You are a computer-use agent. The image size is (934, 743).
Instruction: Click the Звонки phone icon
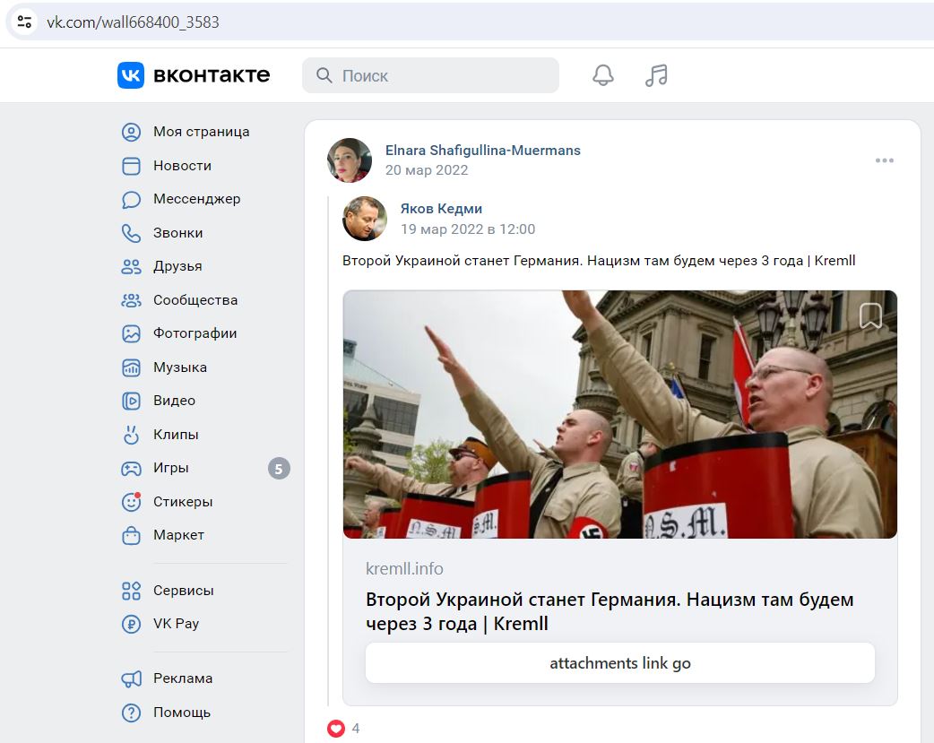click(131, 233)
